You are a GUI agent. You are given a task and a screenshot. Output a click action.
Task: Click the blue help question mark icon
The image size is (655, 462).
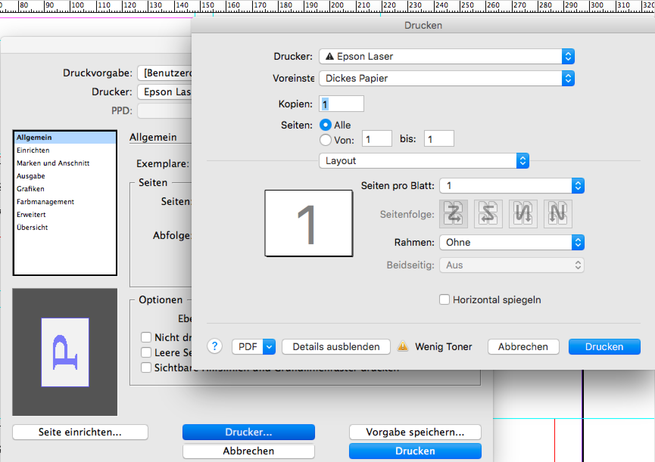[215, 346]
